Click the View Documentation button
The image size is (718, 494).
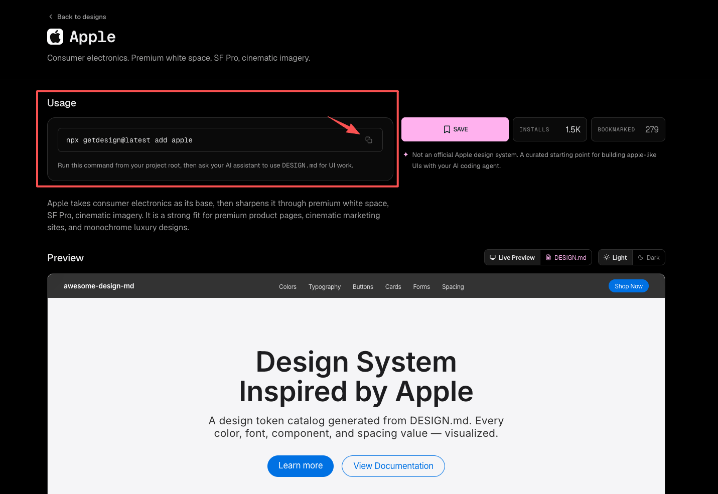pyautogui.click(x=393, y=466)
